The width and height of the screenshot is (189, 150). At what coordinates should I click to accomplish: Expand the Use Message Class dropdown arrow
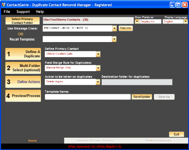(x=114, y=28)
